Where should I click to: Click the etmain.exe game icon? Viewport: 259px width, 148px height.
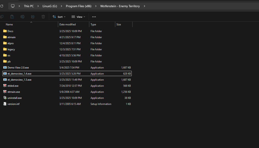[x=5, y=92]
